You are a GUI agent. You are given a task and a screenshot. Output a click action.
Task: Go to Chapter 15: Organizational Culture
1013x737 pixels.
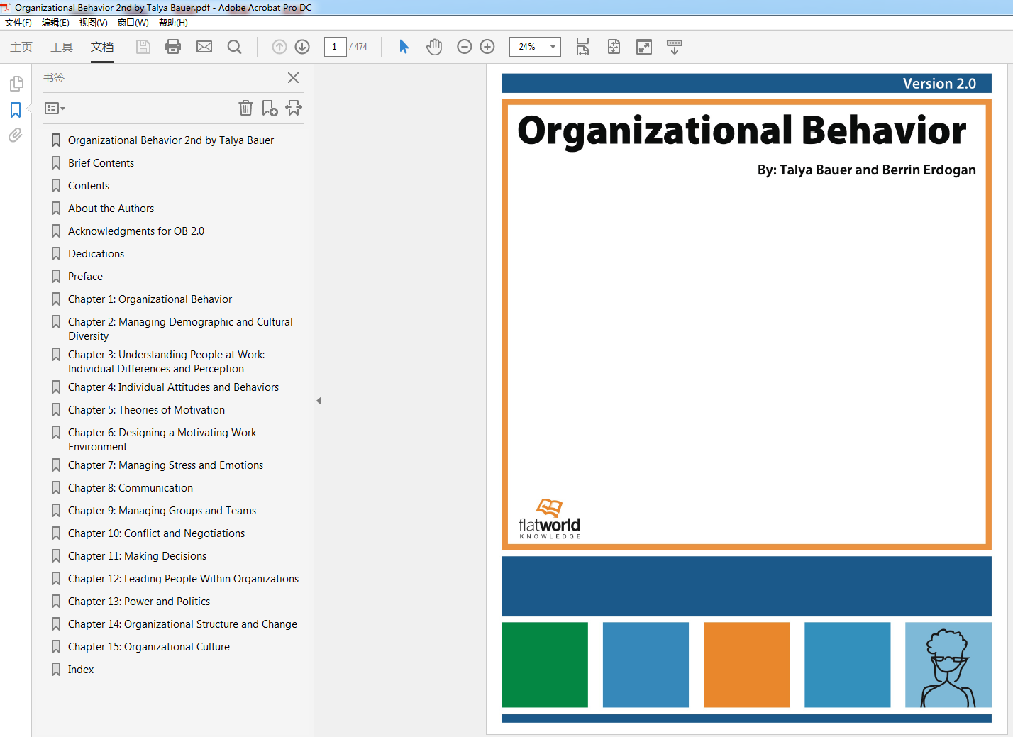pos(149,647)
